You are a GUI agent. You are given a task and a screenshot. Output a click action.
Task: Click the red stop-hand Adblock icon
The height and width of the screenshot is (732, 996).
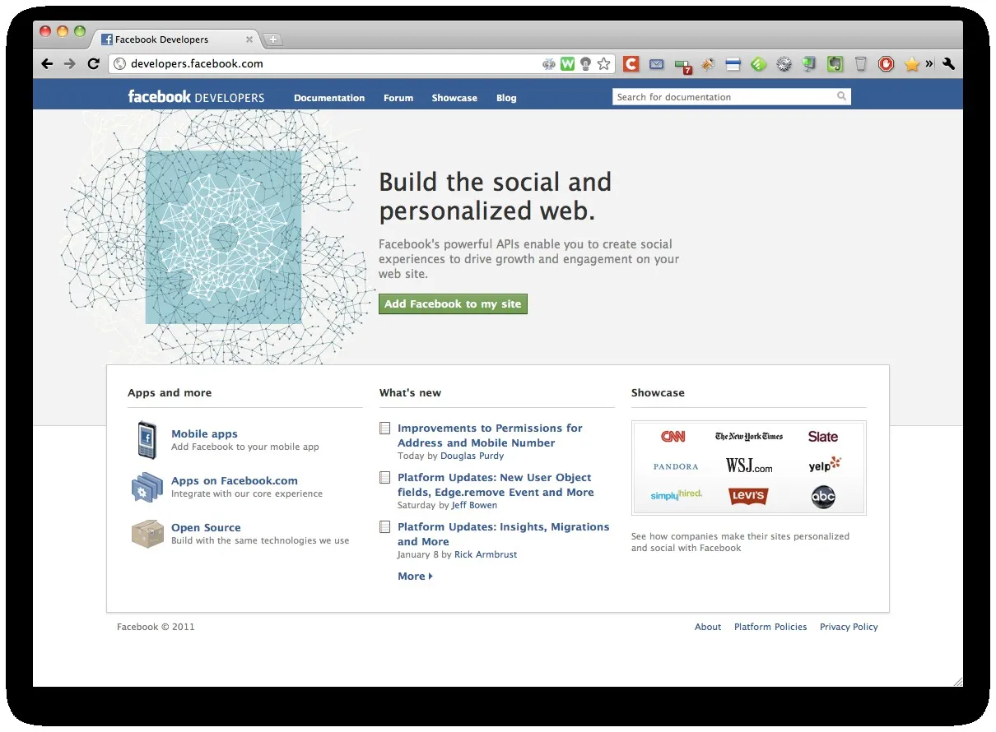(x=886, y=64)
